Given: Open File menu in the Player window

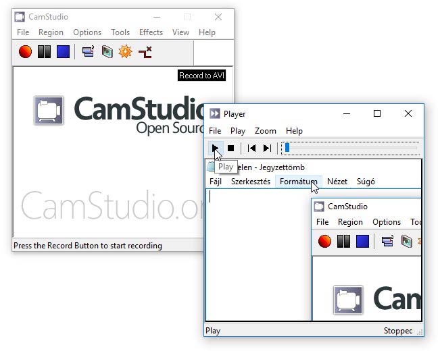Looking at the screenshot, I should click(x=215, y=131).
